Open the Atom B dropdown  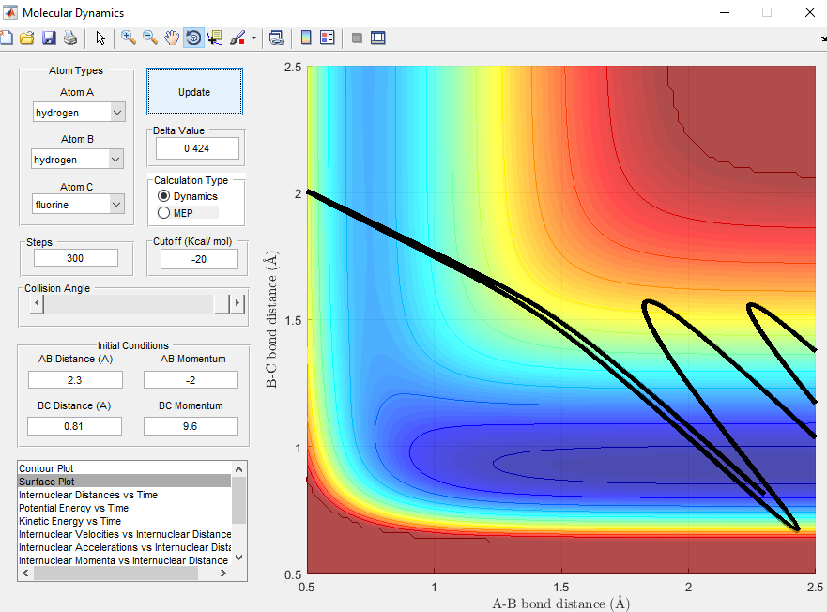pyautogui.click(x=78, y=160)
